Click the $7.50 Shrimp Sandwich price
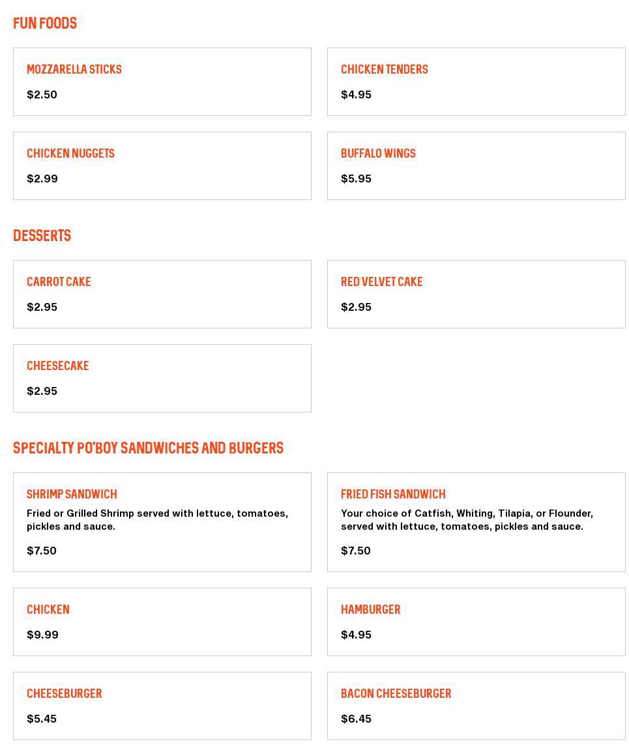This screenshot has width=629, height=748. (42, 551)
